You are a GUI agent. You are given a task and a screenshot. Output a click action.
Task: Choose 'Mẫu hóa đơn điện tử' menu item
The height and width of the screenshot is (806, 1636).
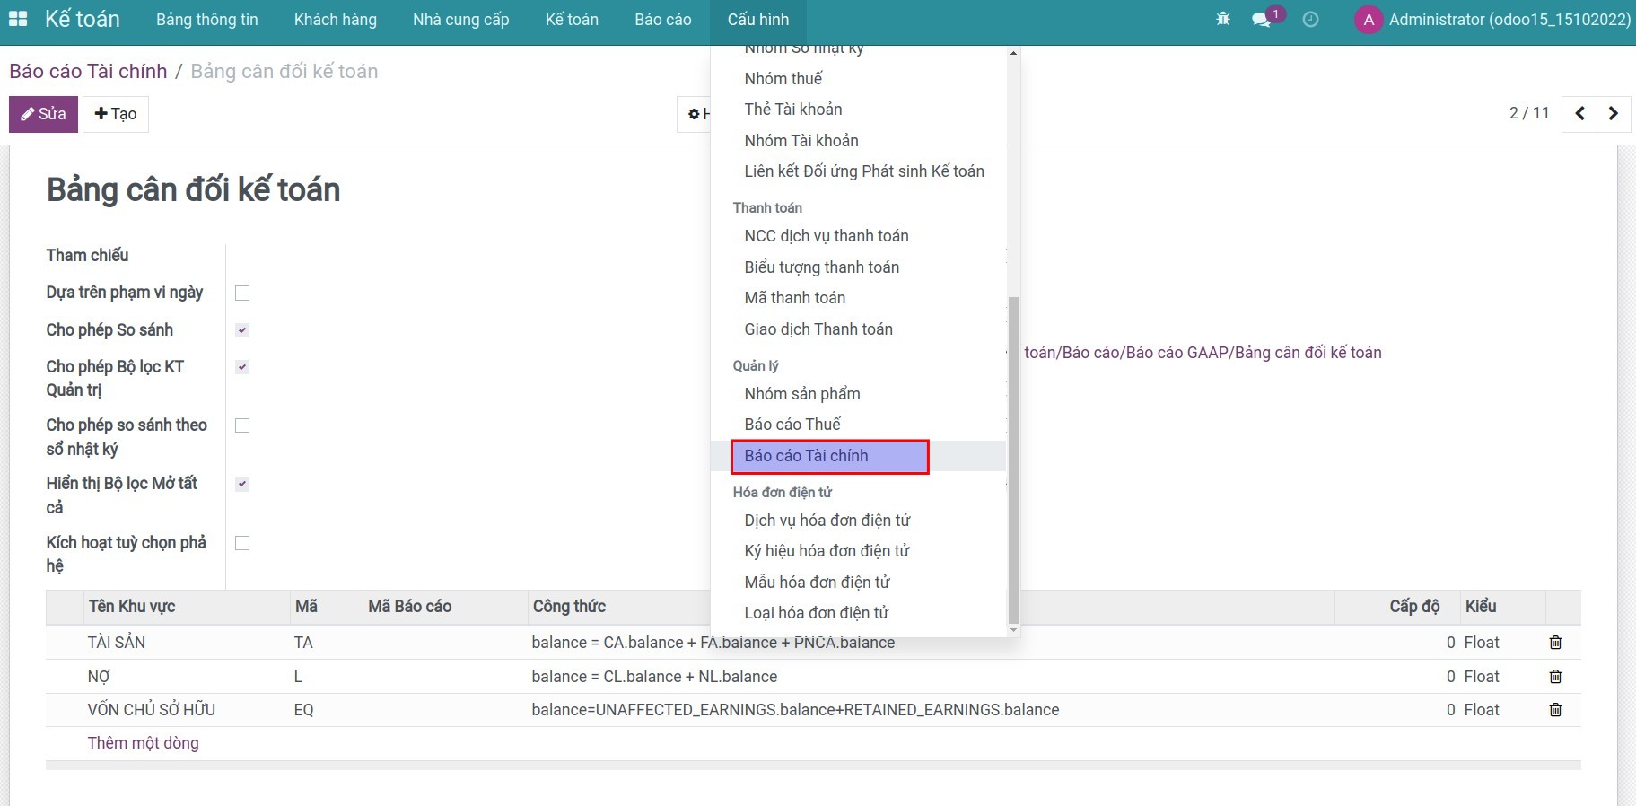coord(817,583)
